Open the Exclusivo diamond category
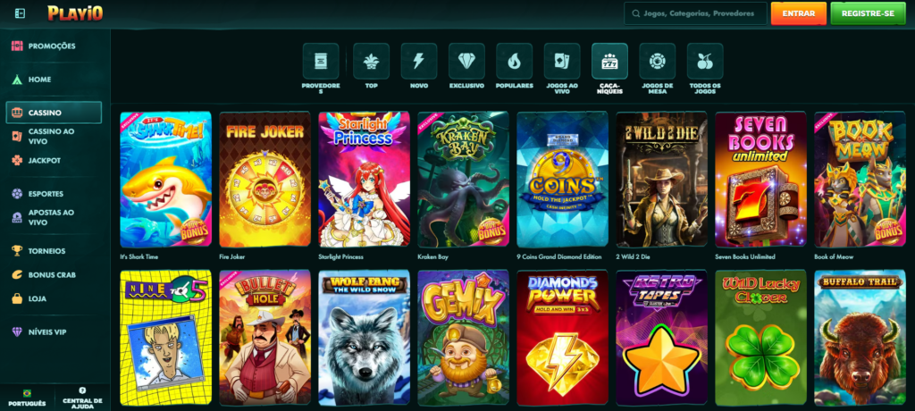This screenshot has width=915, height=411. [466, 62]
